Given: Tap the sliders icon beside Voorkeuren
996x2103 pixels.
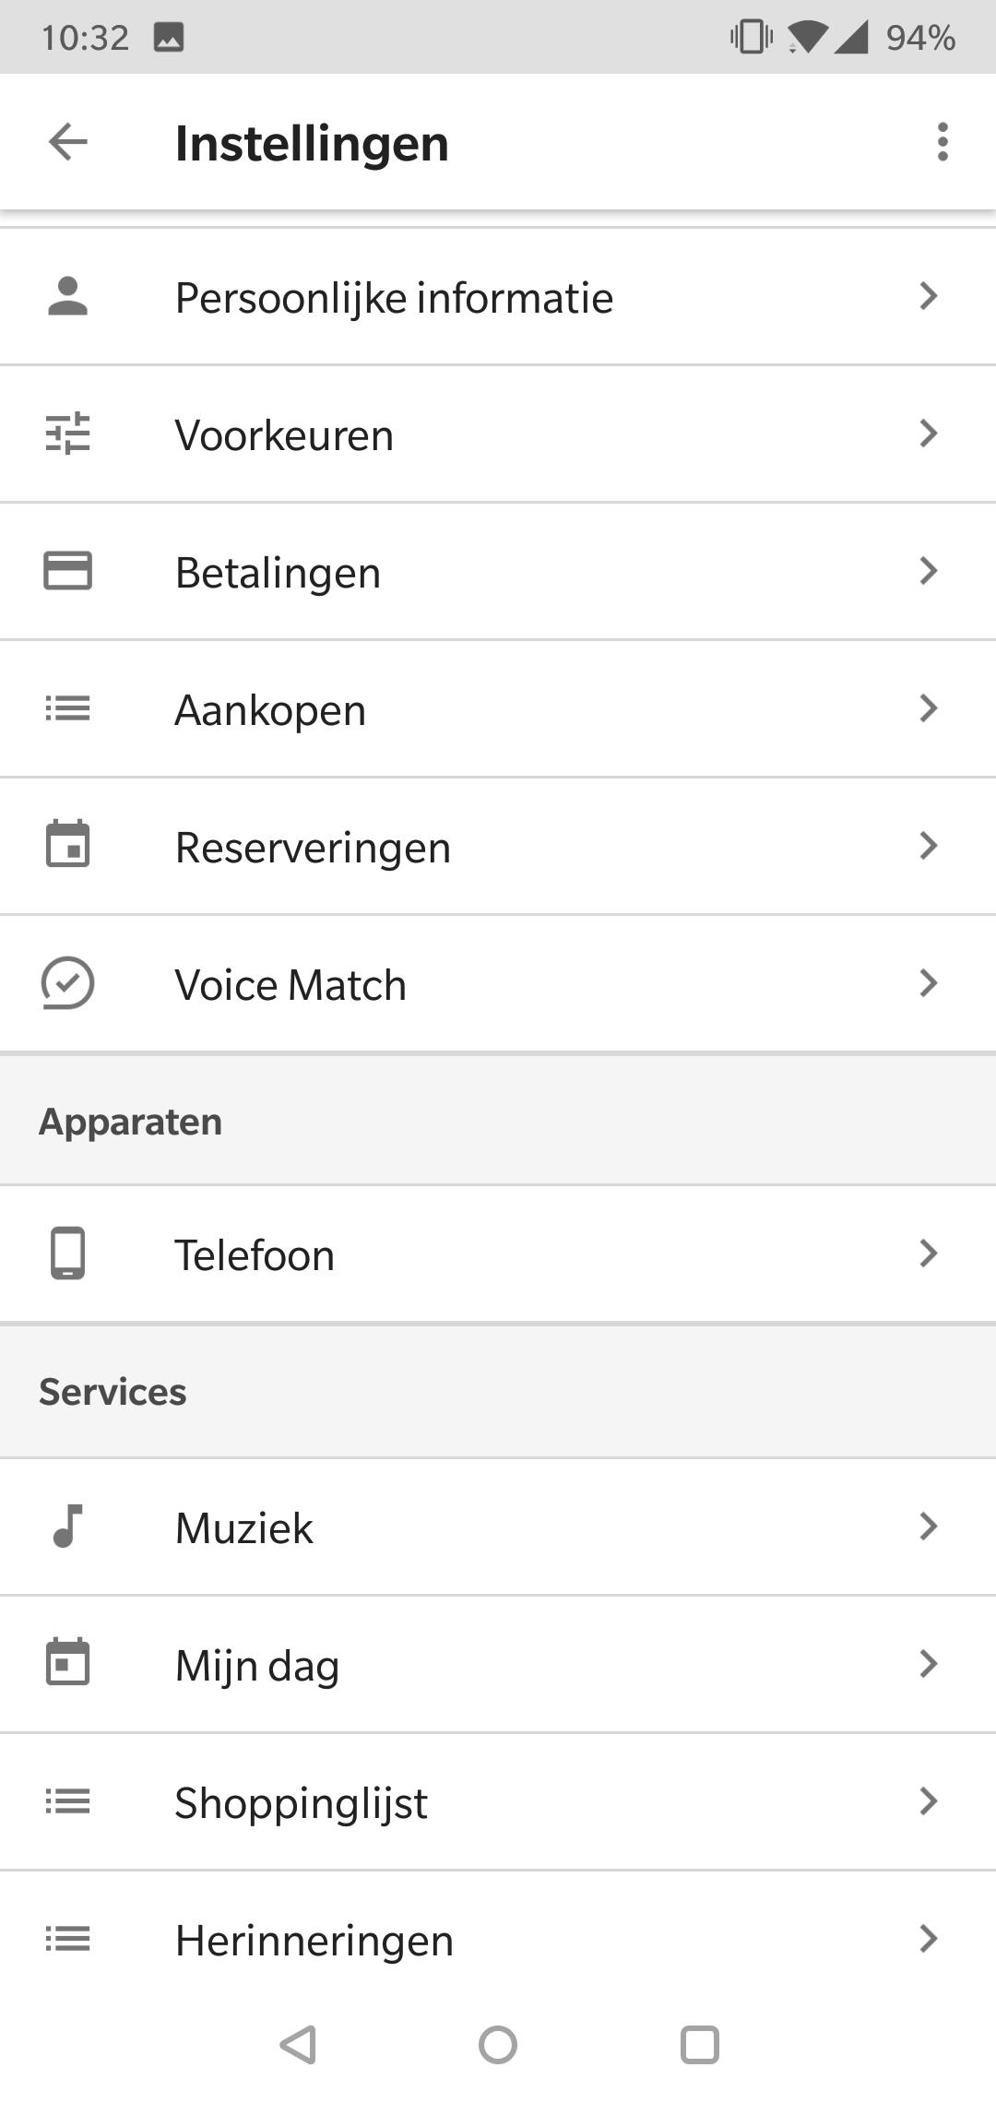Looking at the screenshot, I should coord(67,434).
